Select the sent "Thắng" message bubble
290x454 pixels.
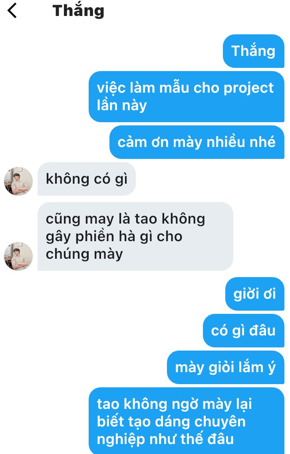click(254, 51)
